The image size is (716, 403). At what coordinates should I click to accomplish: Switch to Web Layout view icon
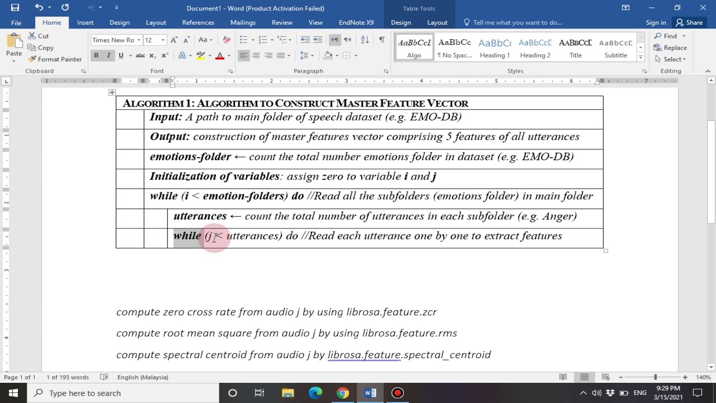pos(605,377)
